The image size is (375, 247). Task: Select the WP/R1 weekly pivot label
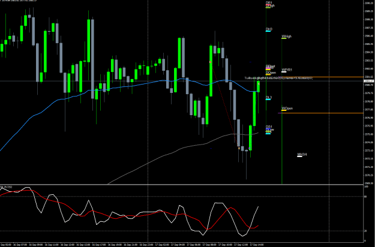[287, 70]
